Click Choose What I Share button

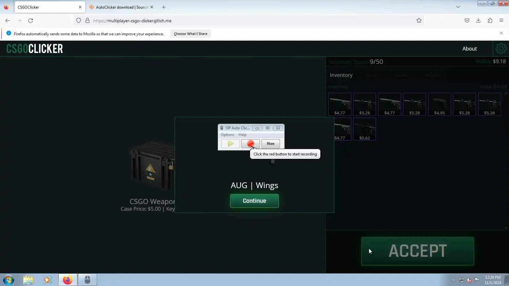tap(191, 34)
